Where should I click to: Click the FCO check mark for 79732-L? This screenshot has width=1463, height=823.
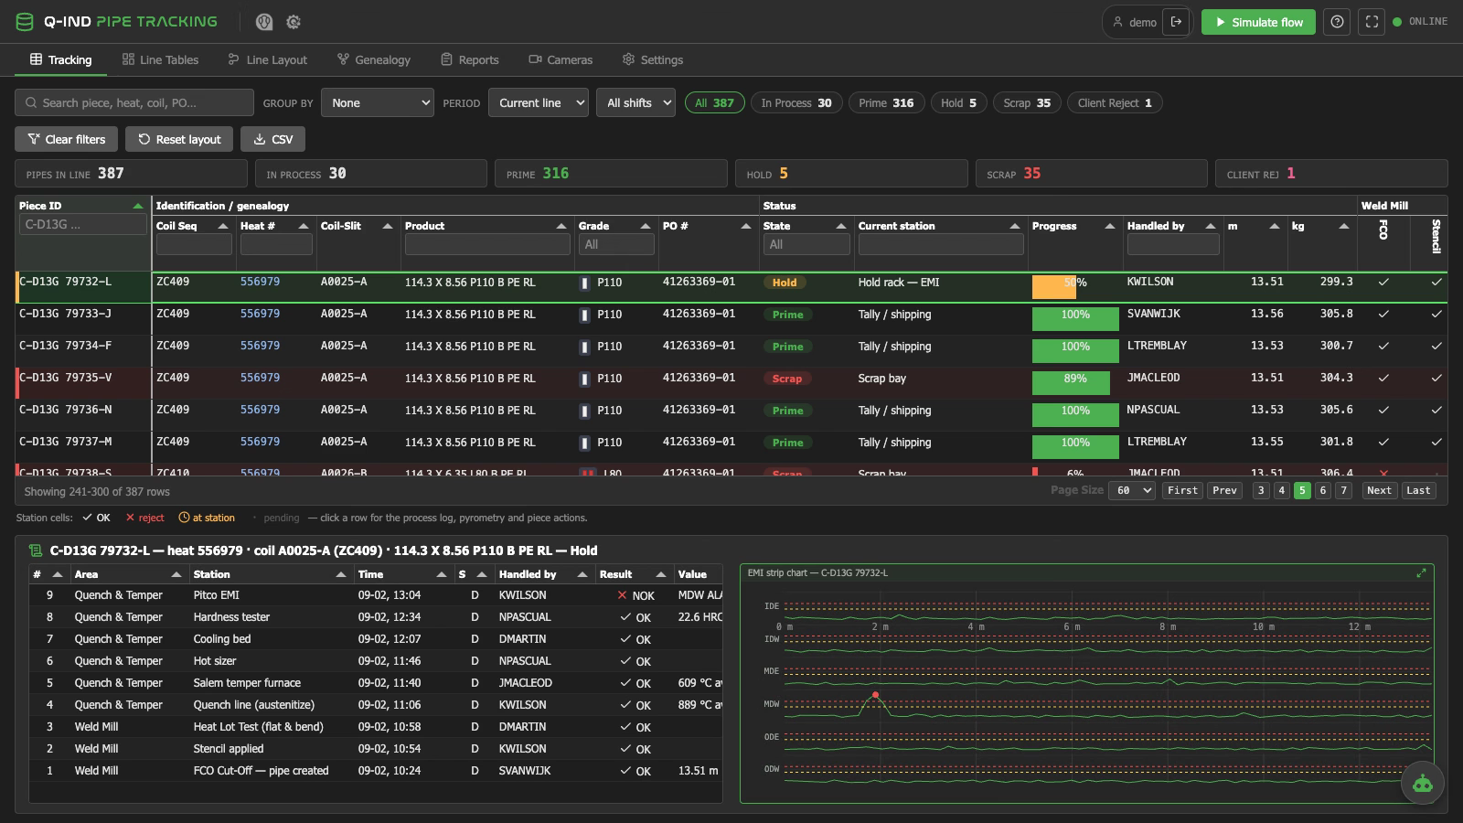[1383, 282]
